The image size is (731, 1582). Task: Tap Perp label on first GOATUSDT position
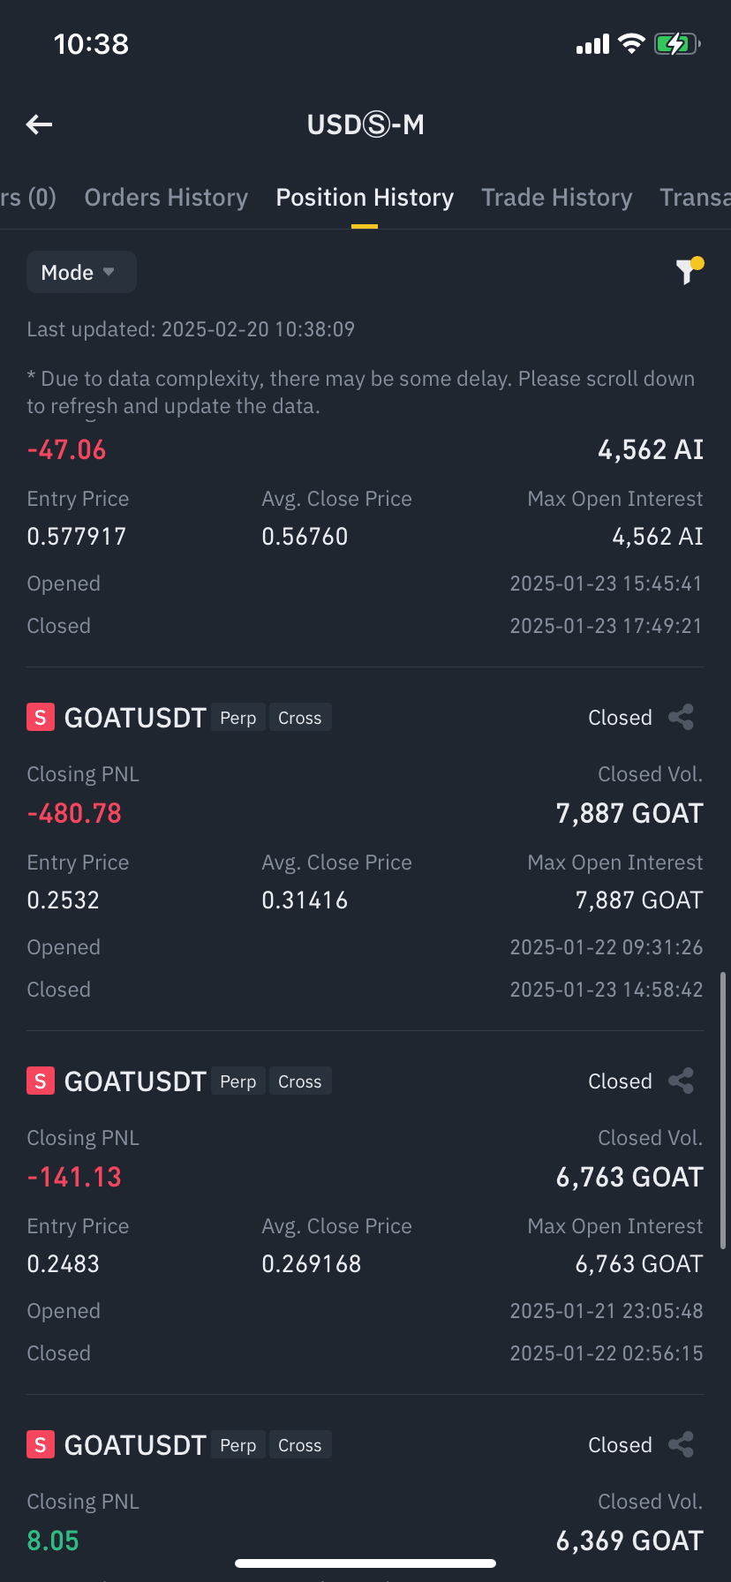(x=238, y=718)
